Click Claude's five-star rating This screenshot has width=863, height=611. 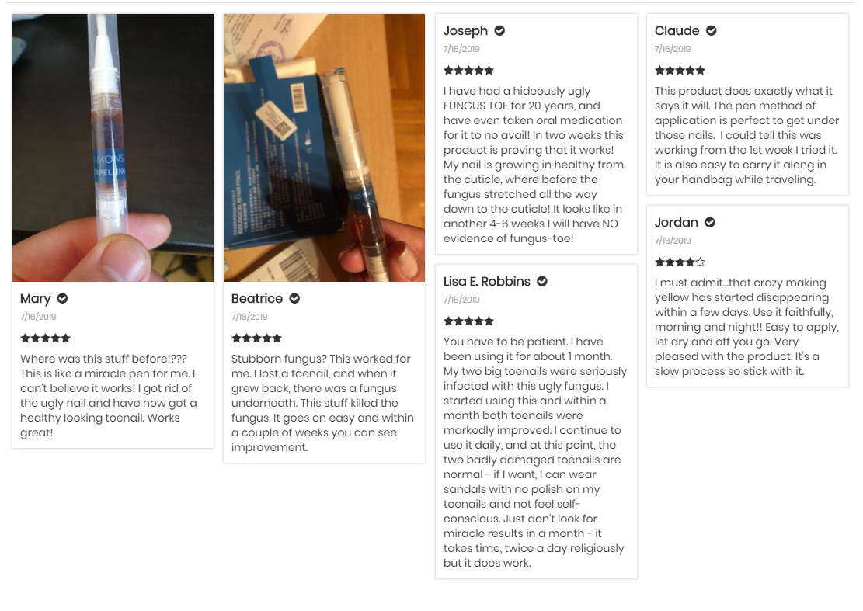click(680, 71)
